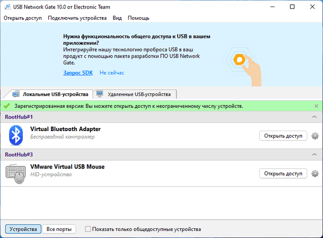Collapse the RootHub#3 section
This screenshot has height=238, width=323.
(x=314, y=154)
